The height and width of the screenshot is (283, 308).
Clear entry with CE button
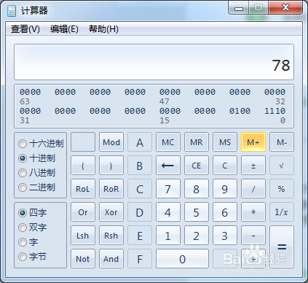click(197, 166)
